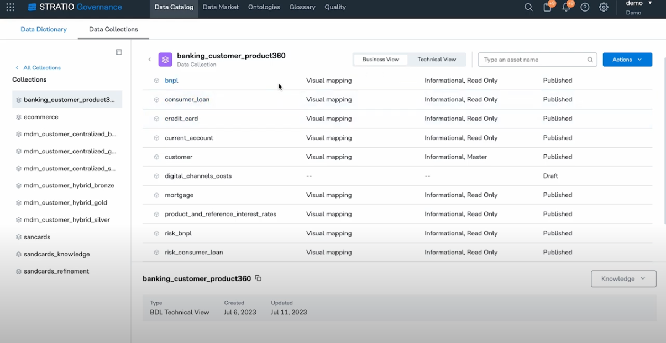The height and width of the screenshot is (343, 666).
Task: Open the notifications bell icon
Action: coord(566,7)
